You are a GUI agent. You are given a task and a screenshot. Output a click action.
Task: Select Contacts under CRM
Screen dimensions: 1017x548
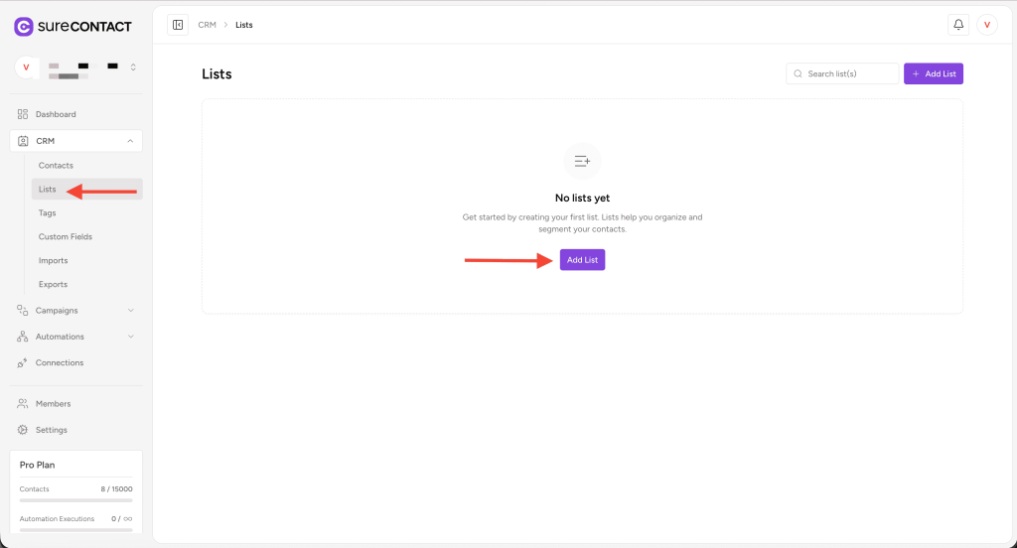point(56,166)
